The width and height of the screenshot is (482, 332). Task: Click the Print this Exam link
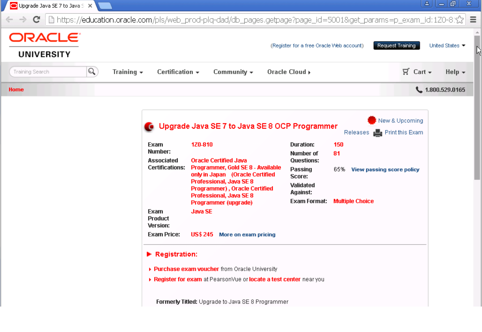click(404, 133)
